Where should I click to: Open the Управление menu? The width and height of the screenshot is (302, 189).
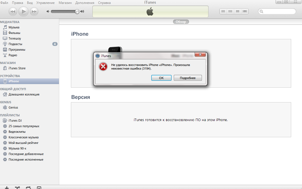coord(45,3)
